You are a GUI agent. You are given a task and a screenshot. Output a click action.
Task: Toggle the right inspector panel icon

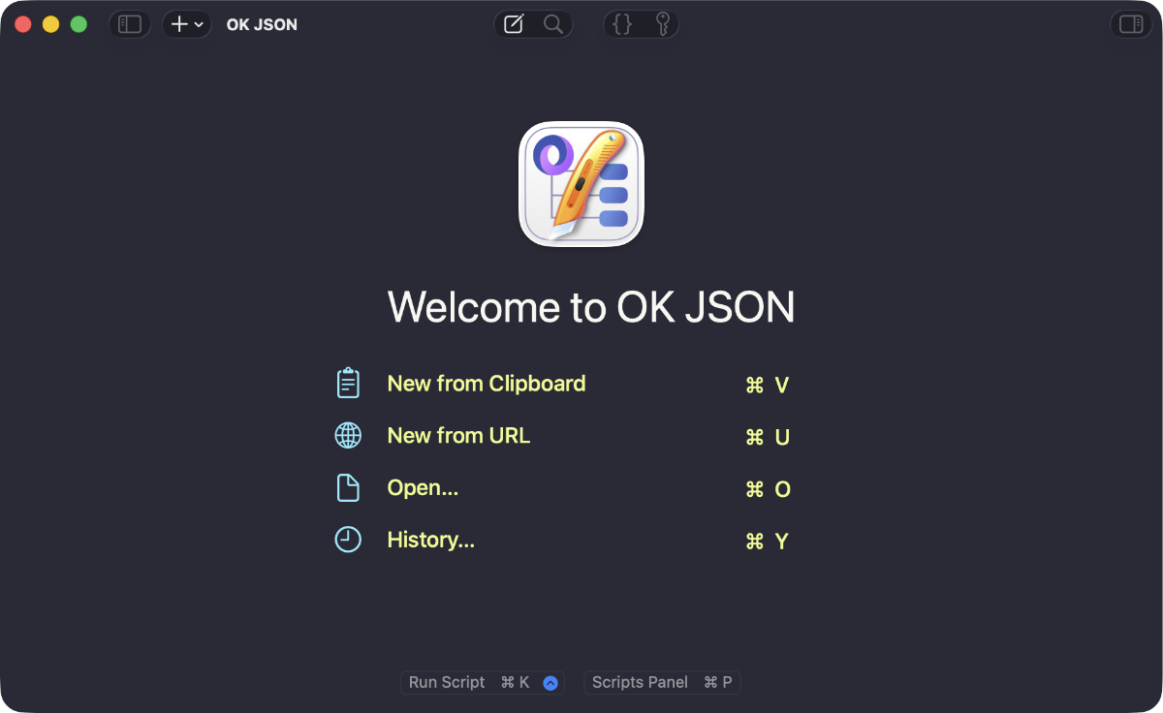(x=1131, y=24)
